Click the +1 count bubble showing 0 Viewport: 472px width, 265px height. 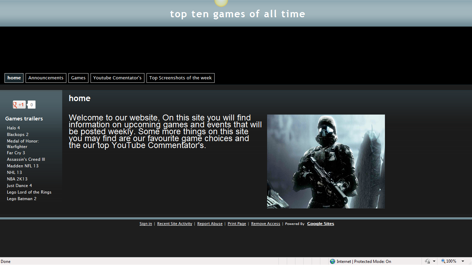click(x=31, y=105)
